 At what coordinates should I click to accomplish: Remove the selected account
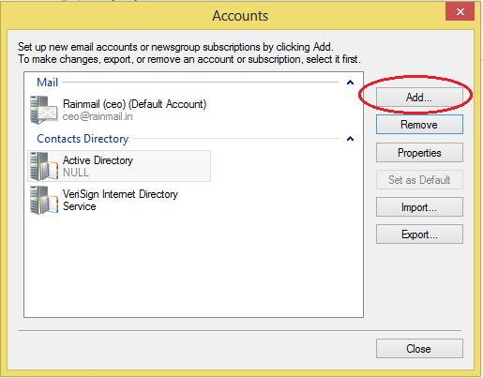[419, 125]
